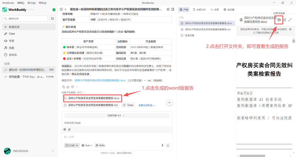Switch to 产物 tab

coord(184,9)
